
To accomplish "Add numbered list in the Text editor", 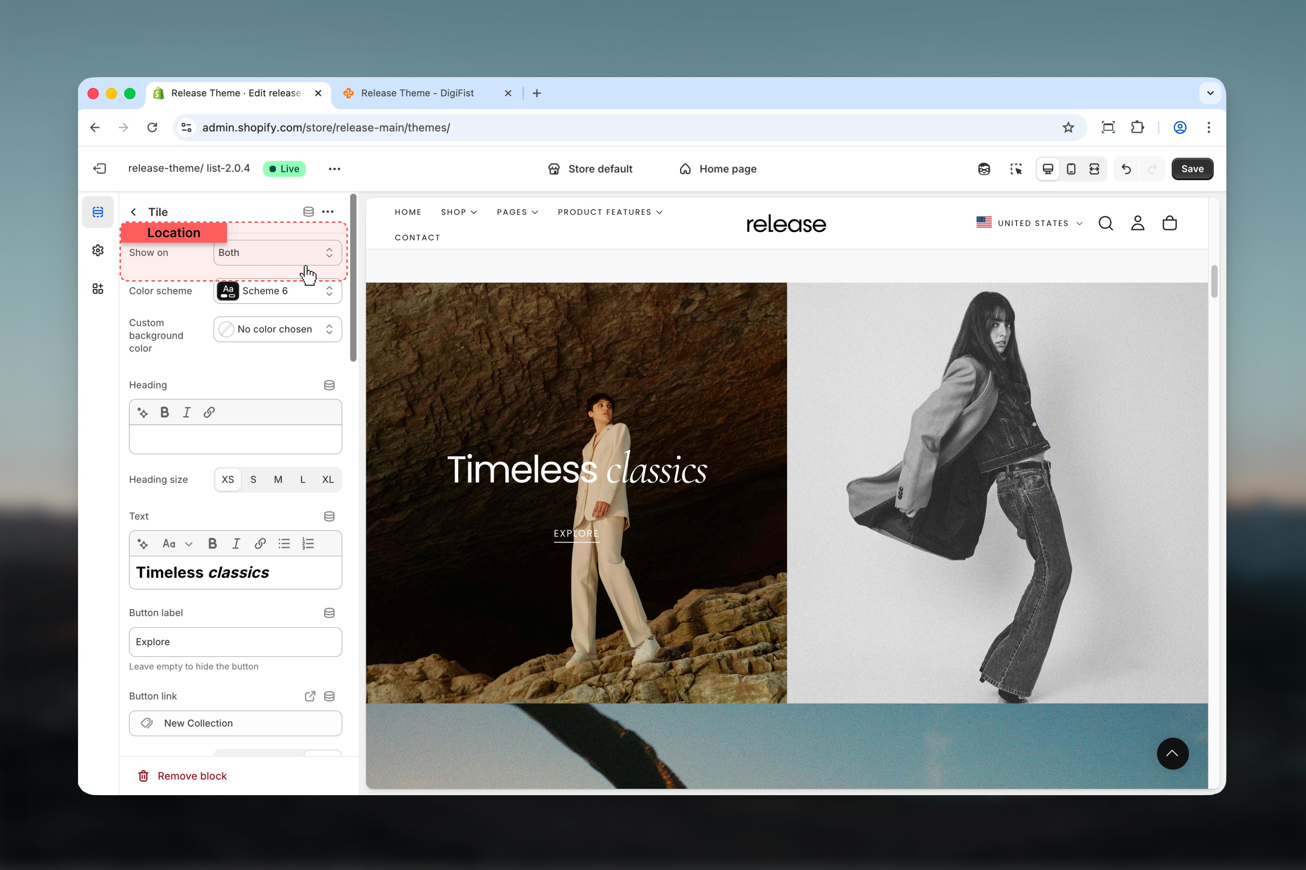I will (x=308, y=544).
